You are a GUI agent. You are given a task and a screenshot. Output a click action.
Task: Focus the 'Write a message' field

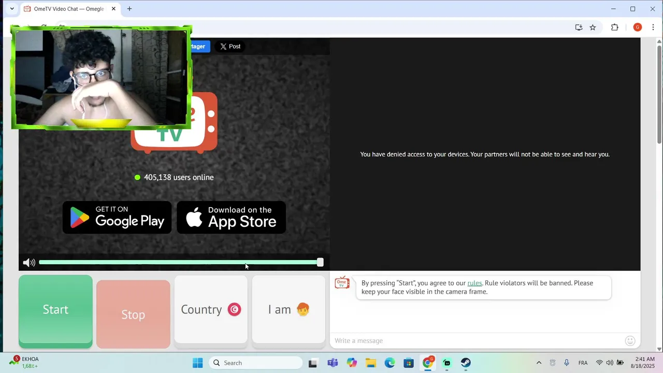pyautogui.click(x=477, y=340)
